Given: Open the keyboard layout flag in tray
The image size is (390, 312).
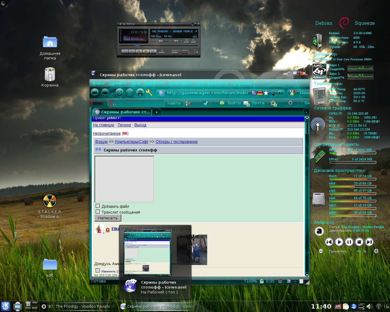Looking at the screenshot, I should (338, 307).
